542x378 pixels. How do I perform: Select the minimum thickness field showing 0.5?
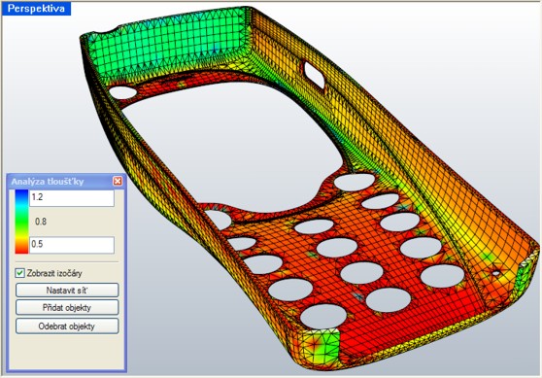pos(72,245)
